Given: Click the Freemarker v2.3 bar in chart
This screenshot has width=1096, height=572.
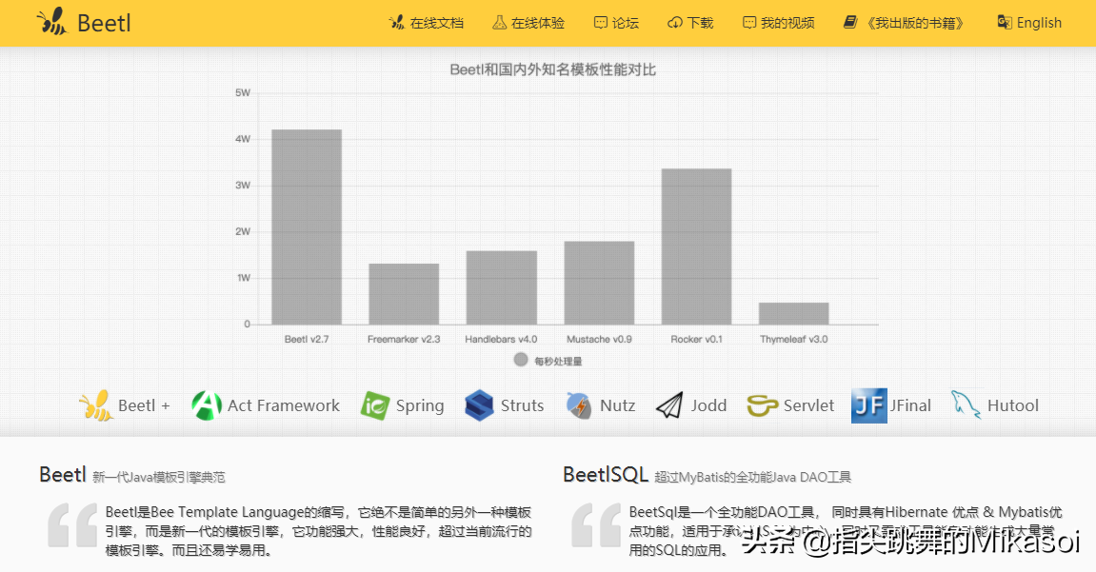Looking at the screenshot, I should (404, 294).
